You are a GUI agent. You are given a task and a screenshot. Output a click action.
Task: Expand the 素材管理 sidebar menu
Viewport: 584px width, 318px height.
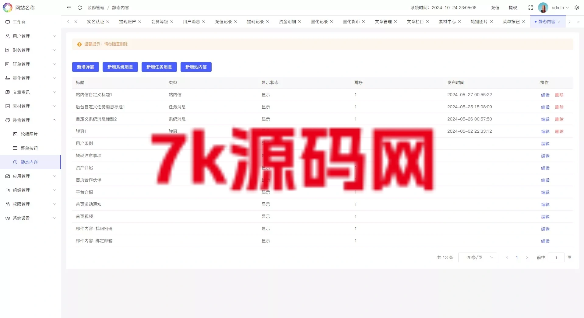click(30, 106)
